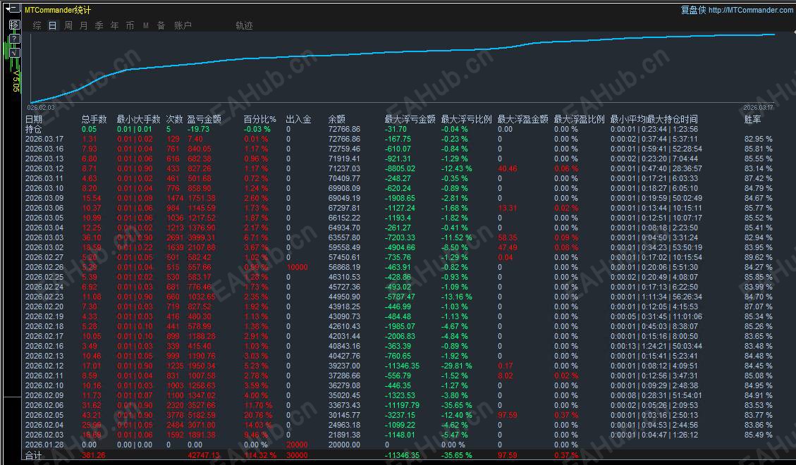
Task: Click the 最大浮盈金额 column header
Action: click(x=523, y=119)
